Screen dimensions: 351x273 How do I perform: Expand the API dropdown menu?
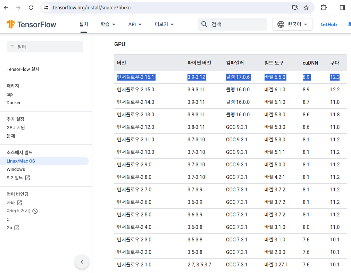pos(135,24)
